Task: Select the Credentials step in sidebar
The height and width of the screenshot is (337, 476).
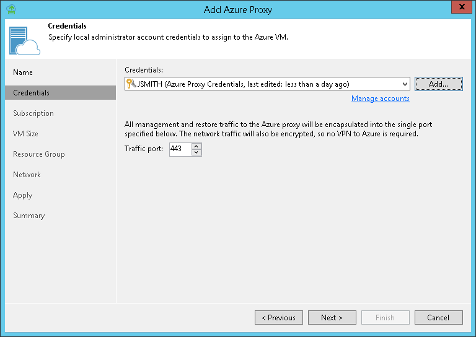Action: [x=32, y=93]
